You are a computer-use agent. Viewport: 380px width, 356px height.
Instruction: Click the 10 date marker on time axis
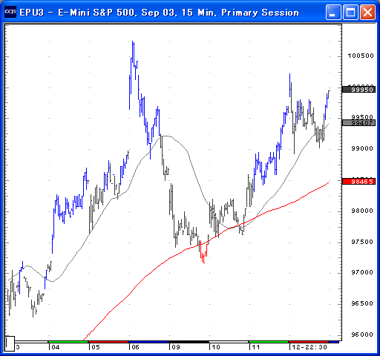pyautogui.click(x=216, y=347)
